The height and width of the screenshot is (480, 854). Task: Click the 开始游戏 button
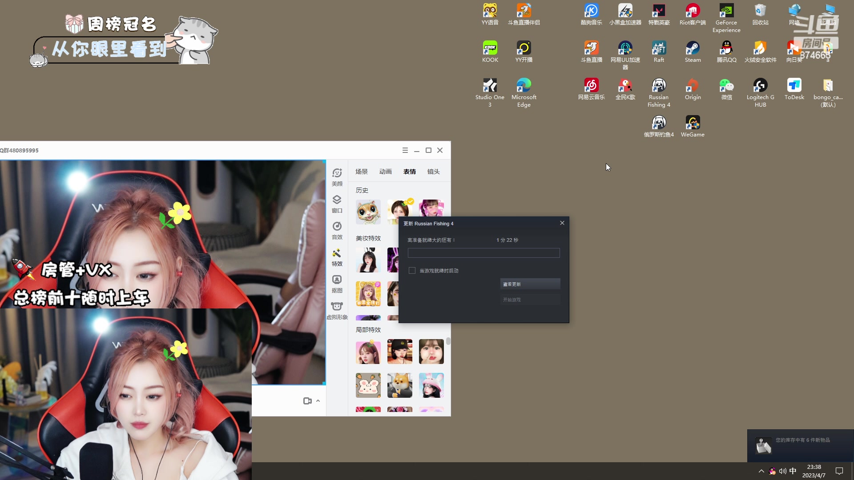(530, 300)
